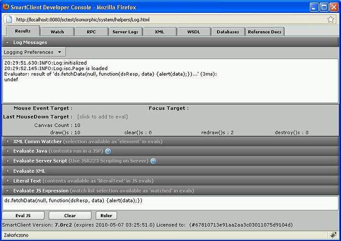Click the 'Canvas Count : 10' value

(x=57, y=125)
